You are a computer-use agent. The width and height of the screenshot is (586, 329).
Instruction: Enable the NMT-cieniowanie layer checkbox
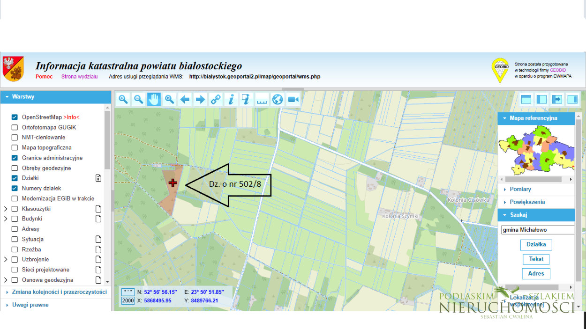click(15, 138)
